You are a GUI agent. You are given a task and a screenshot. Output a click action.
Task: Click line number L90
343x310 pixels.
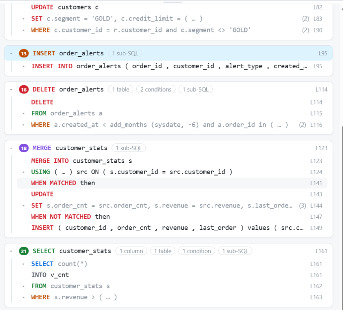tap(318, 30)
